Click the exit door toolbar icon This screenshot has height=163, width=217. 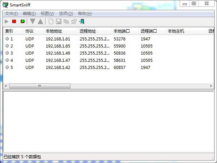pyautogui.click(x=82, y=22)
